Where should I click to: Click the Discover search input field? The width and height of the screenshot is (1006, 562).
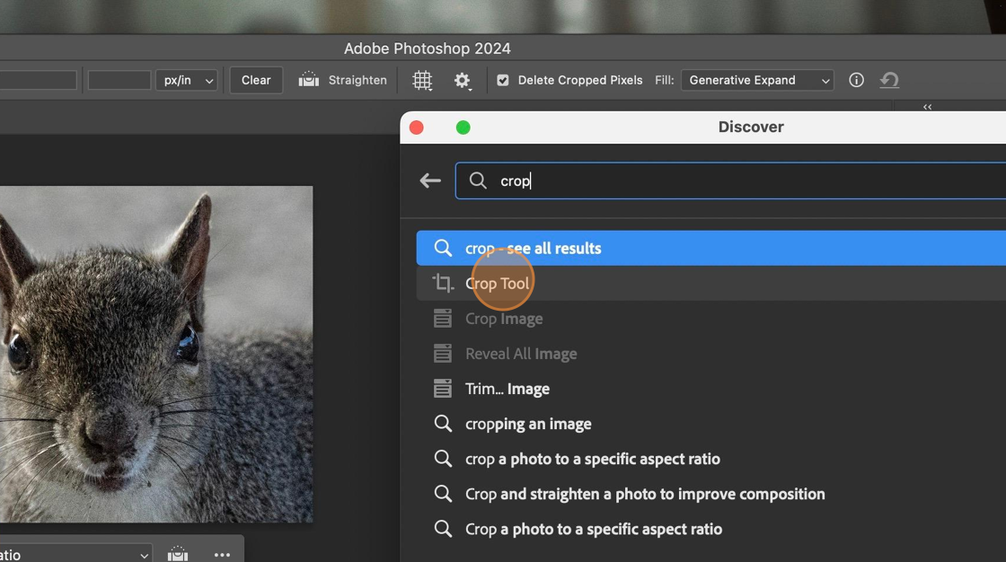[x=731, y=181]
